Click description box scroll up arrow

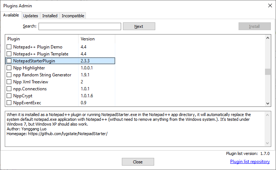pos(267,115)
